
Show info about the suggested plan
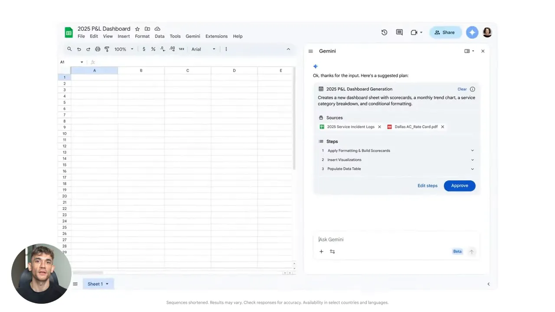[473, 89]
